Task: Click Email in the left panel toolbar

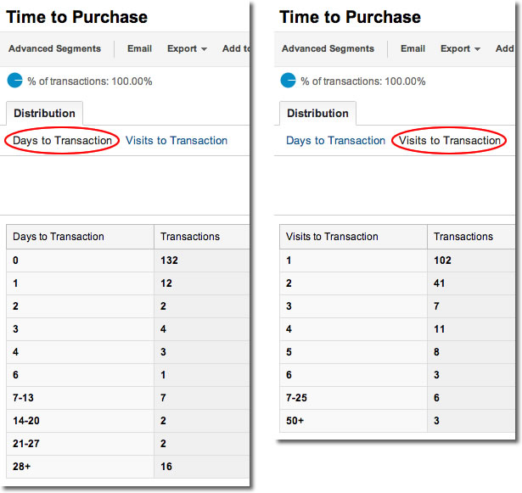Action: click(139, 49)
